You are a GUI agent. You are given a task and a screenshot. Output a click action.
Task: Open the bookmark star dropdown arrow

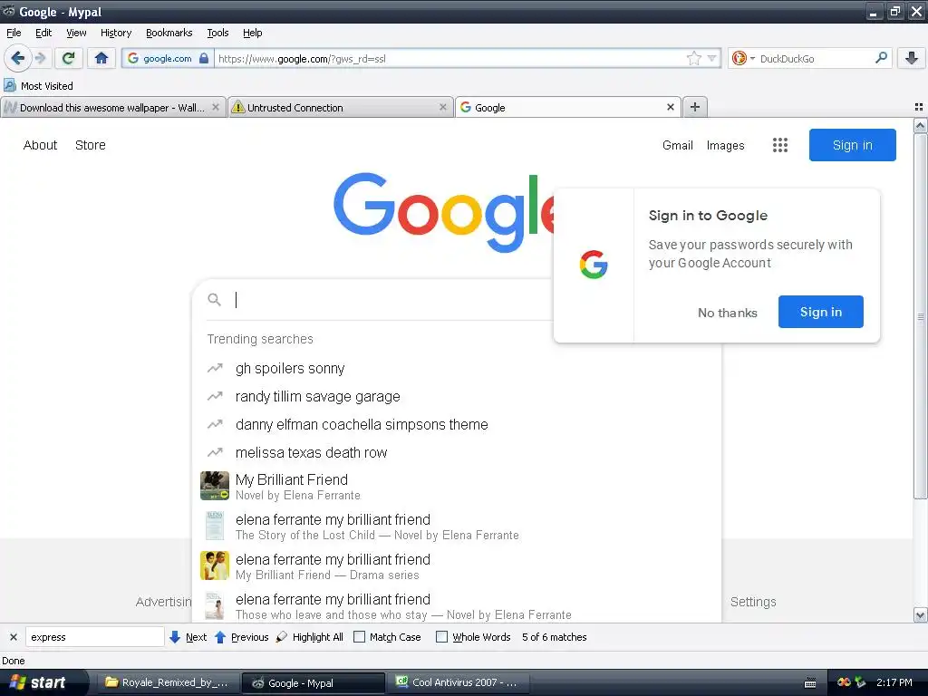click(712, 58)
